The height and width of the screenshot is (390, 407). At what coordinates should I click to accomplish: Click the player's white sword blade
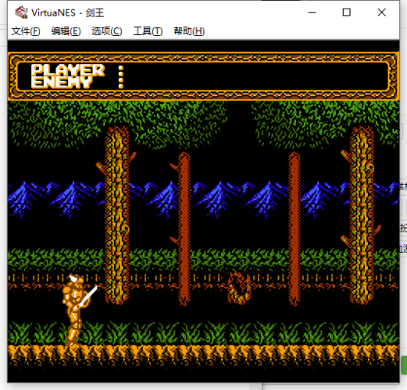pos(89,296)
